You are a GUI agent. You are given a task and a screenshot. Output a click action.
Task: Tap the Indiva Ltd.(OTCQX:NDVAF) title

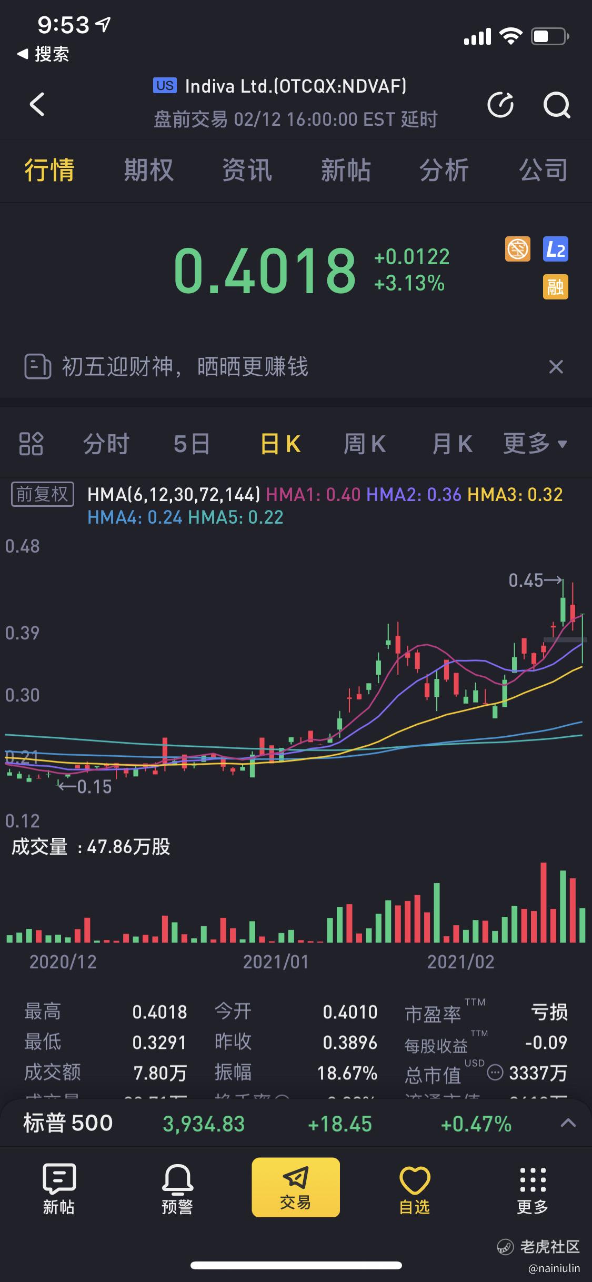296,86
